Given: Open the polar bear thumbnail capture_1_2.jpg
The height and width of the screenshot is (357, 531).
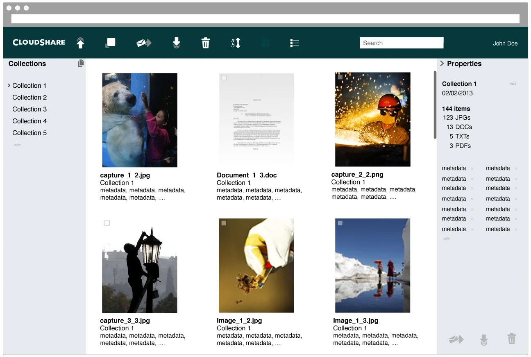Looking at the screenshot, I should coord(140,120).
